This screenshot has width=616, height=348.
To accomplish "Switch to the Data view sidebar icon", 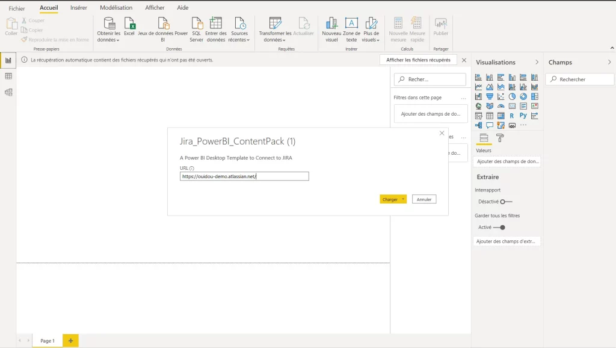I will [x=8, y=76].
